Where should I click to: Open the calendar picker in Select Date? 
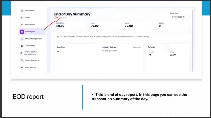[183, 17]
